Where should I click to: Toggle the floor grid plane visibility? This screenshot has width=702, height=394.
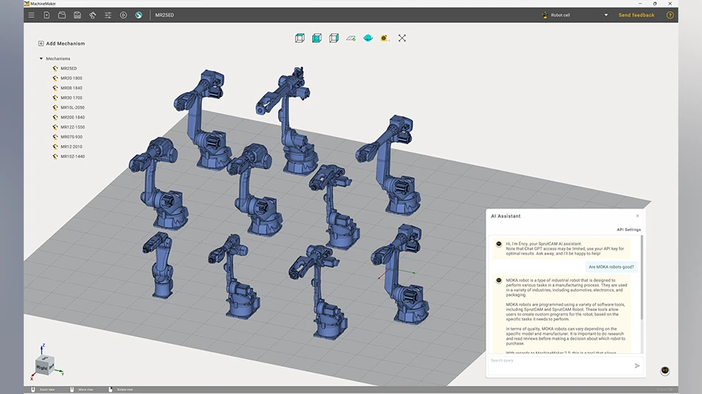(351, 38)
